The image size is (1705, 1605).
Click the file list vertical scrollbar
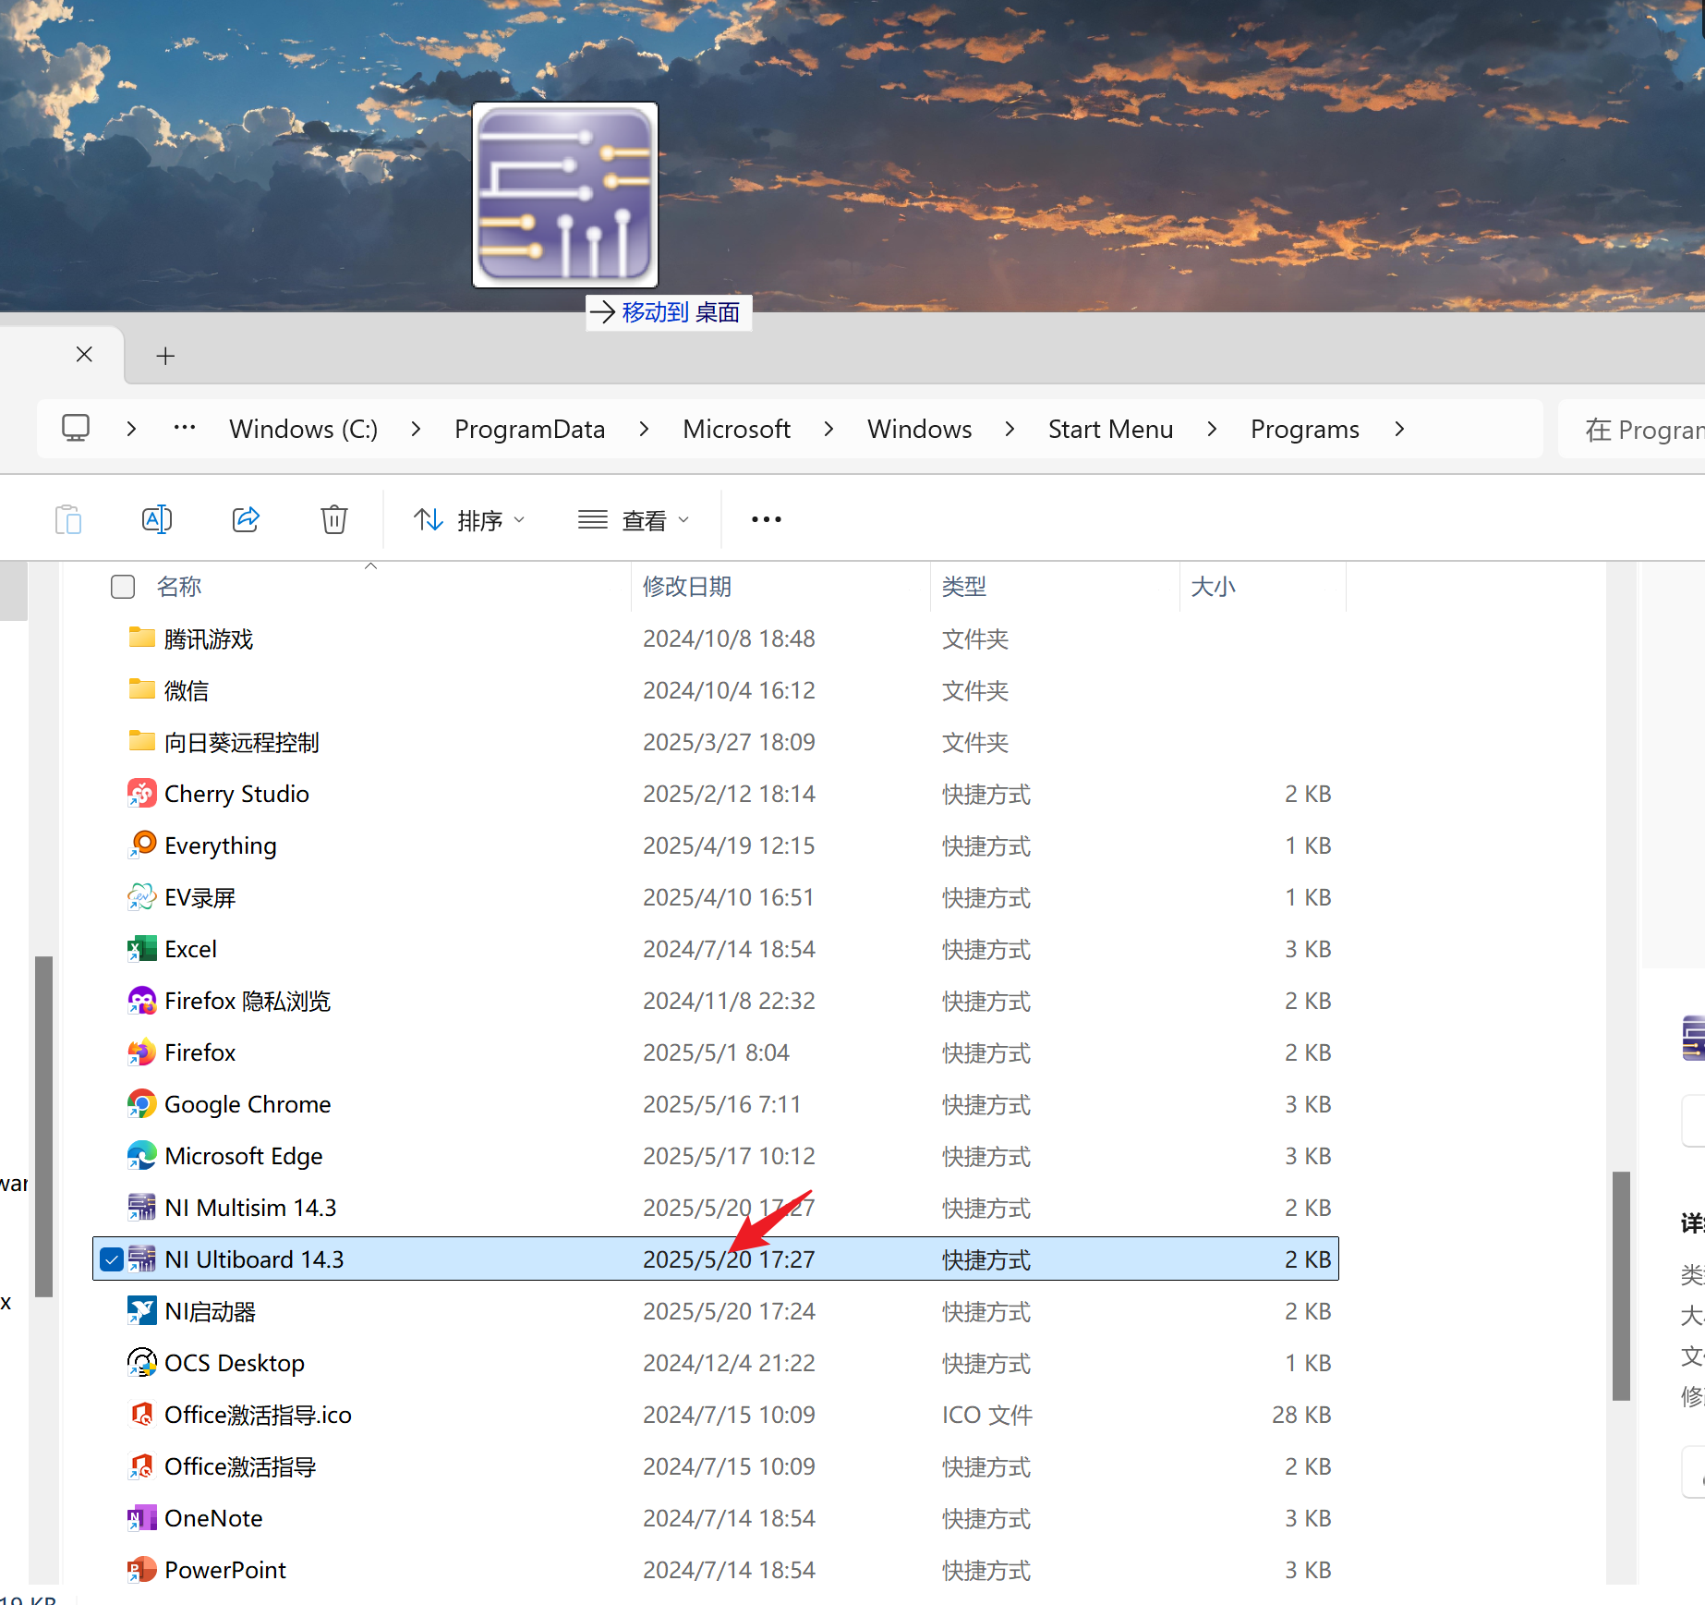tap(1621, 1285)
